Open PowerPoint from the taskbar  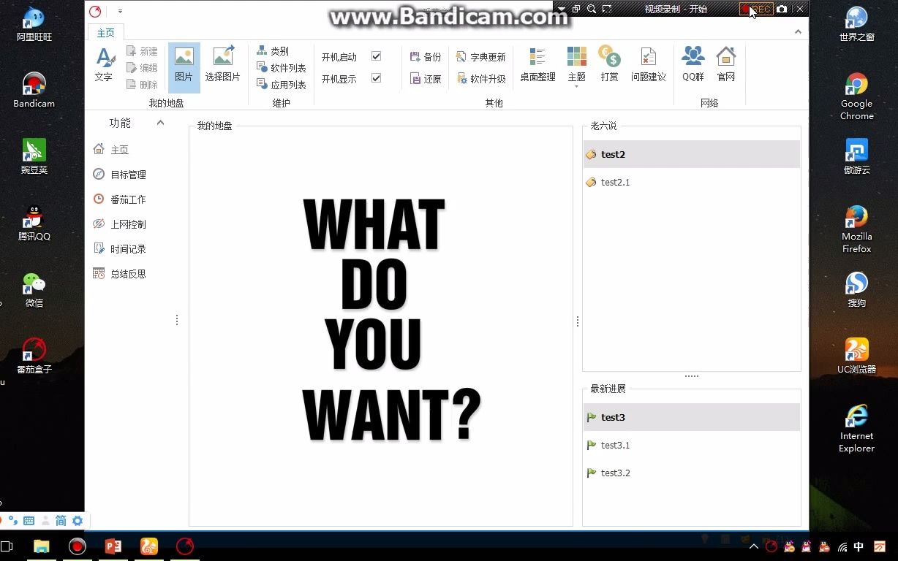point(113,546)
